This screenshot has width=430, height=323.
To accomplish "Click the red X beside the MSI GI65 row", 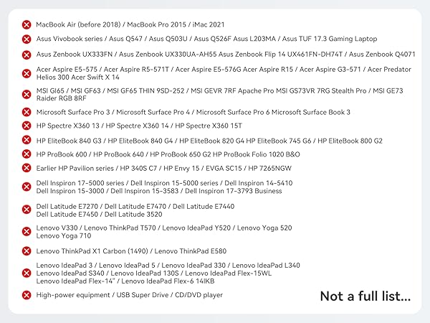I will click(x=27, y=95).
